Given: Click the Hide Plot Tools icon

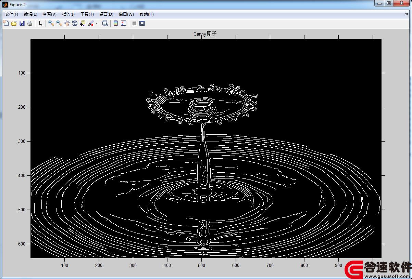Looking at the screenshot, I should pos(134,23).
